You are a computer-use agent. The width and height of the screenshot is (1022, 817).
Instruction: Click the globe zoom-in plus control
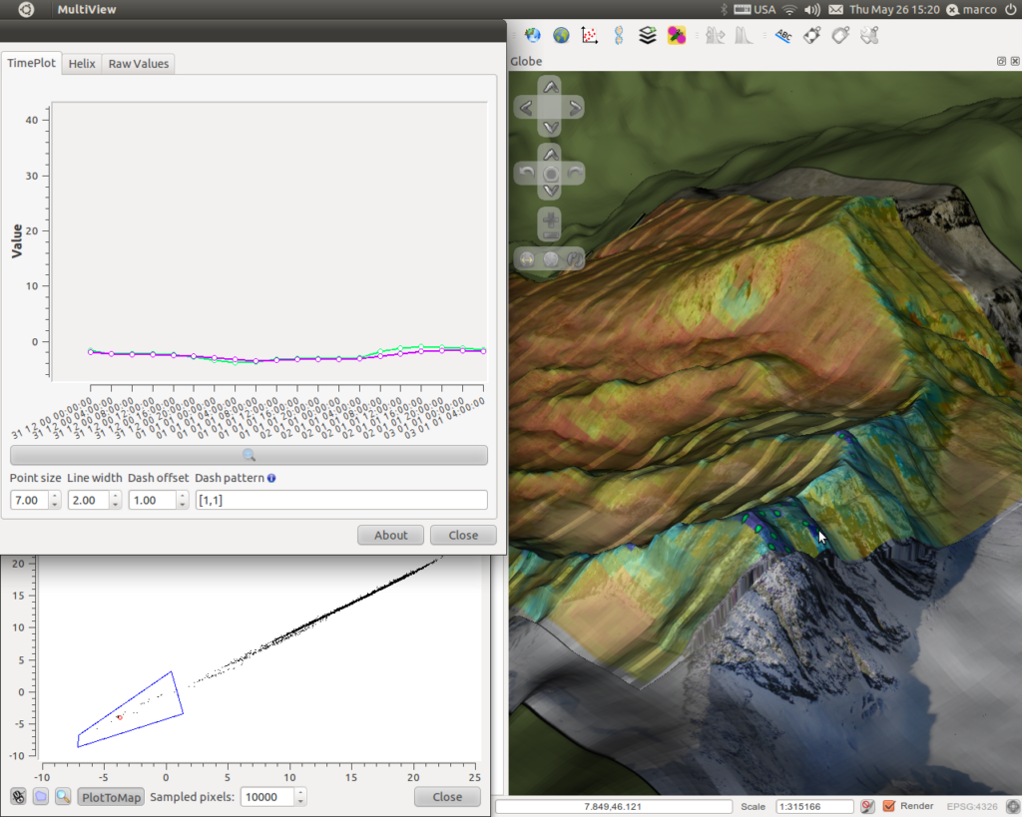(x=551, y=219)
